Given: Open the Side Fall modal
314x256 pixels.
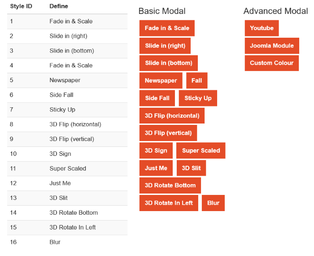Looking at the screenshot, I should point(157,98).
